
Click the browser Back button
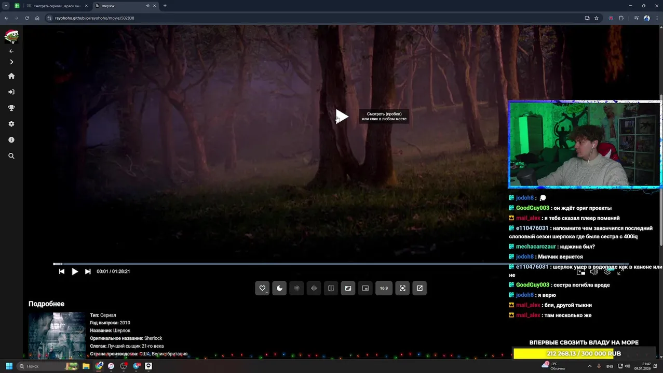tap(6, 18)
